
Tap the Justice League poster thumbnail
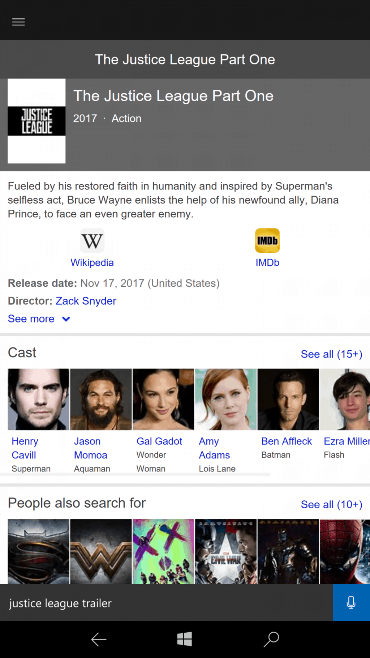click(37, 121)
